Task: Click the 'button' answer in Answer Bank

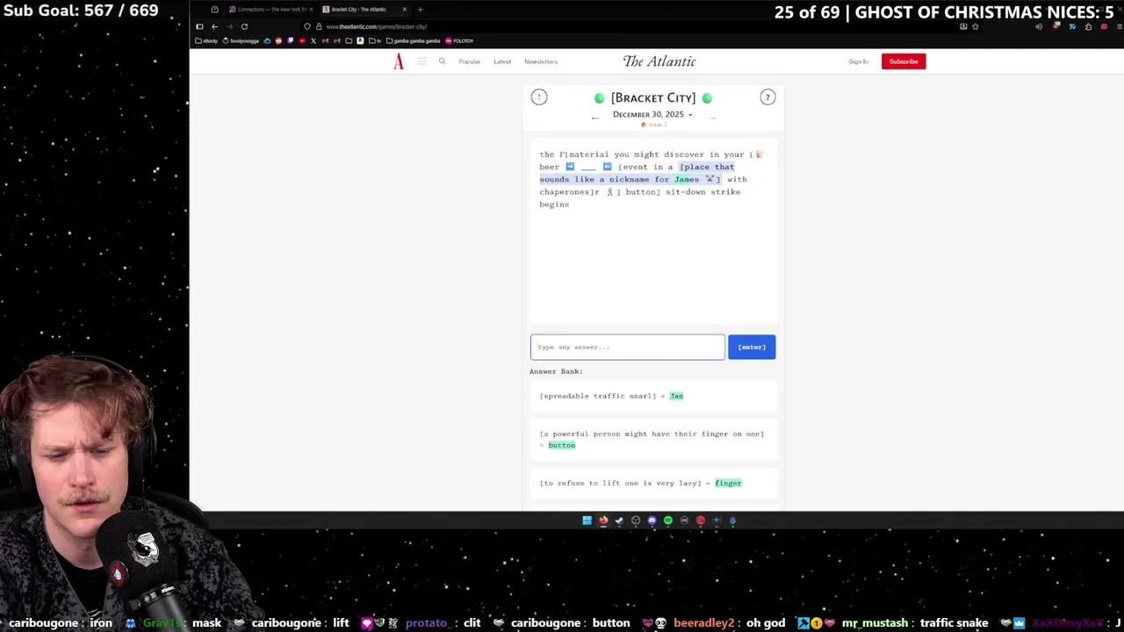Action: click(x=561, y=445)
